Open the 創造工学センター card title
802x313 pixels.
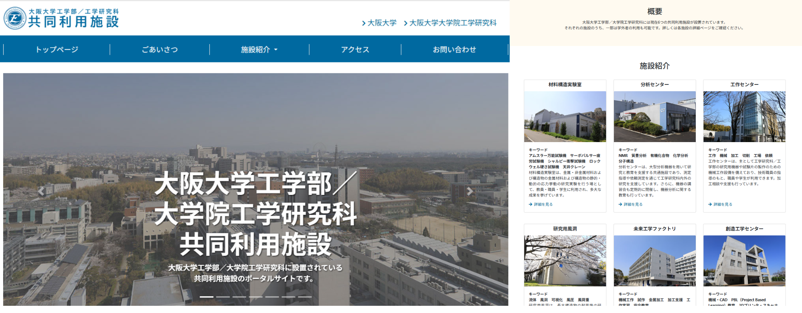744,229
